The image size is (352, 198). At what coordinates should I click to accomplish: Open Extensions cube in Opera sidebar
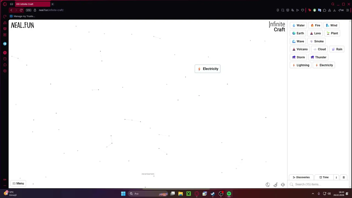point(5,65)
